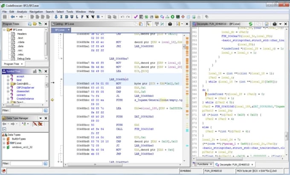
Task: Close the BF2.exe listing tab
Action: (69, 30)
